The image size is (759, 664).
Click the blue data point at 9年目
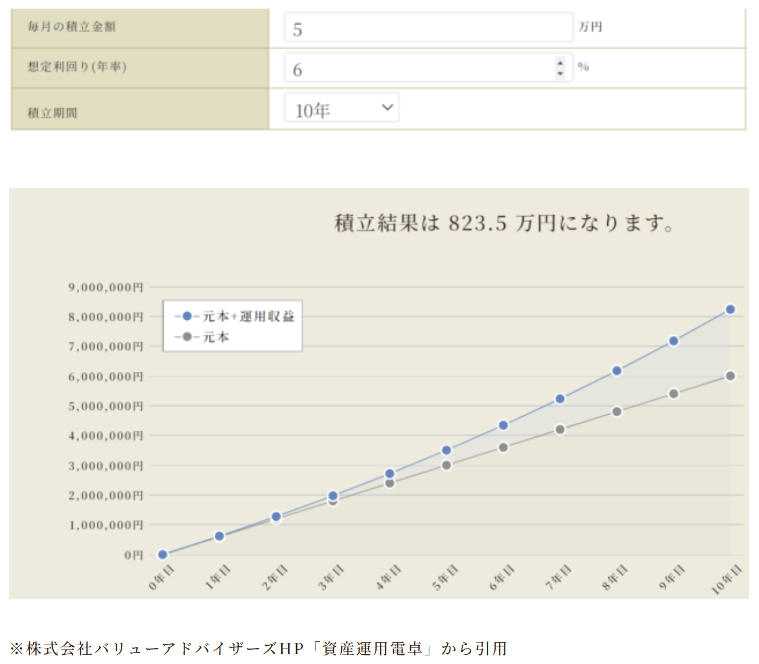point(674,341)
